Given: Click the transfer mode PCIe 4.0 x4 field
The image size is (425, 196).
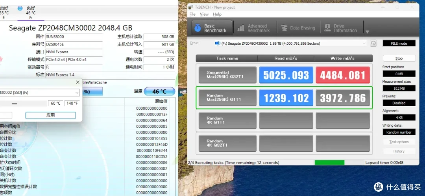Looking at the screenshot, I should click(x=74, y=60).
